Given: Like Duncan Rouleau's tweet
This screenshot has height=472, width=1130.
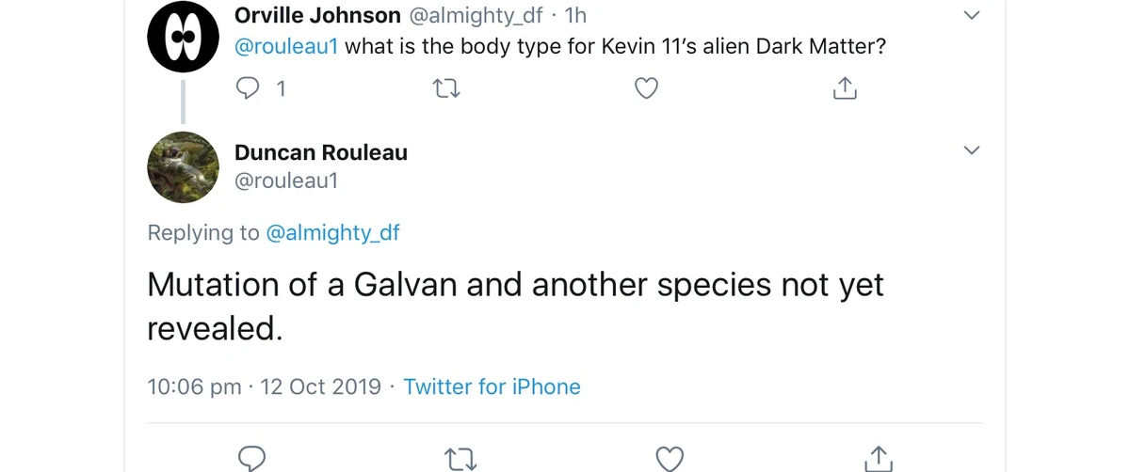Looking at the screenshot, I should tap(669, 458).
